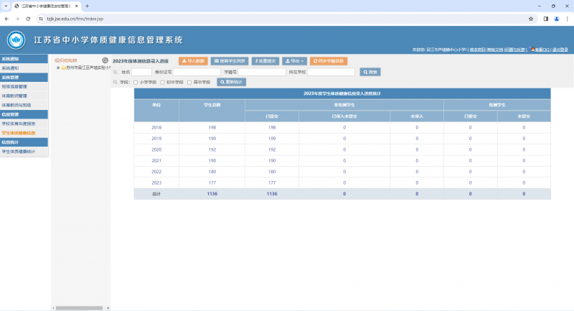Bookmark this page with the star icon

point(530,19)
